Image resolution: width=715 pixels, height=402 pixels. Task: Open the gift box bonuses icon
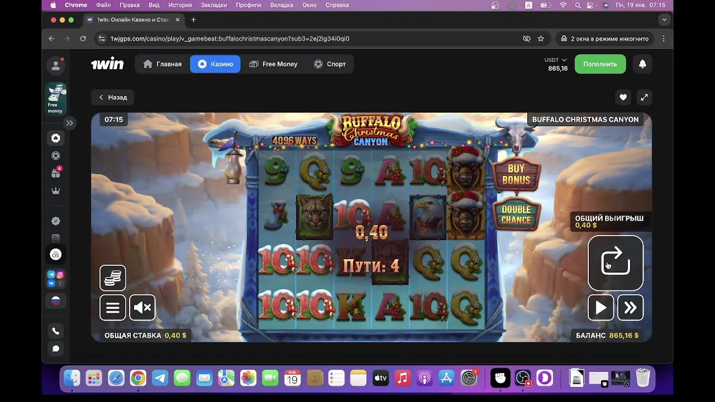click(x=56, y=173)
